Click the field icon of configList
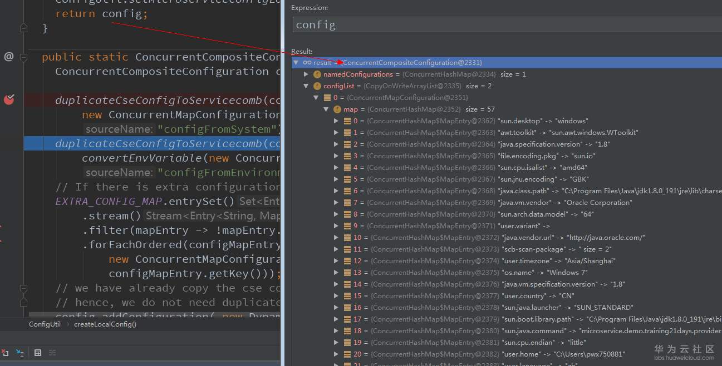722x366 pixels. pos(317,86)
